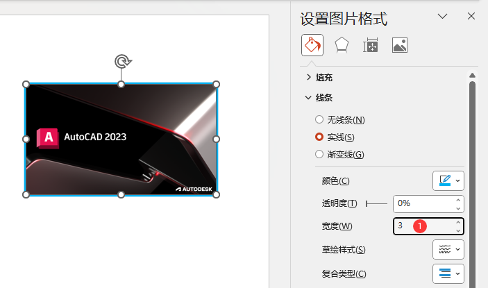
Task: Click the top-middle resize handle of picture
Action: click(x=121, y=84)
